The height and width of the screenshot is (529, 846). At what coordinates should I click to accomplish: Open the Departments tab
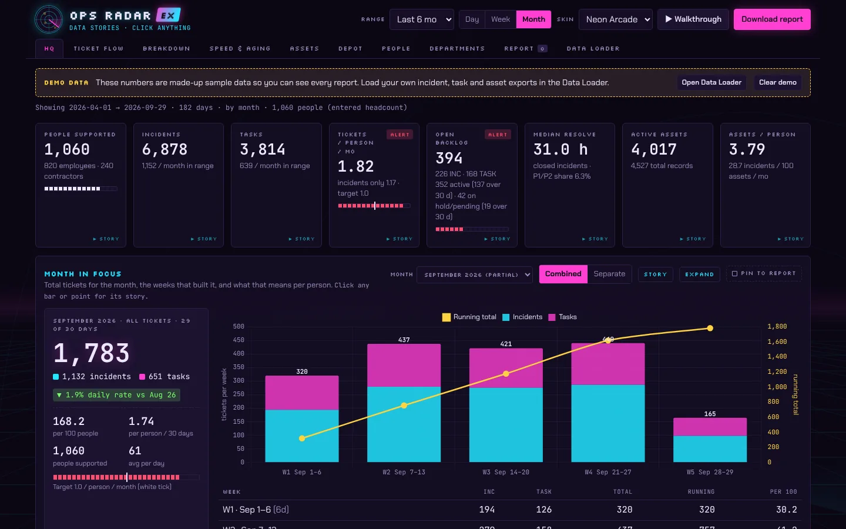457,49
